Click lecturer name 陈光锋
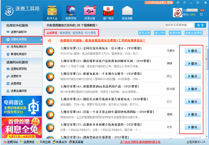Viewport: 209px width, 145px height. [171, 89]
